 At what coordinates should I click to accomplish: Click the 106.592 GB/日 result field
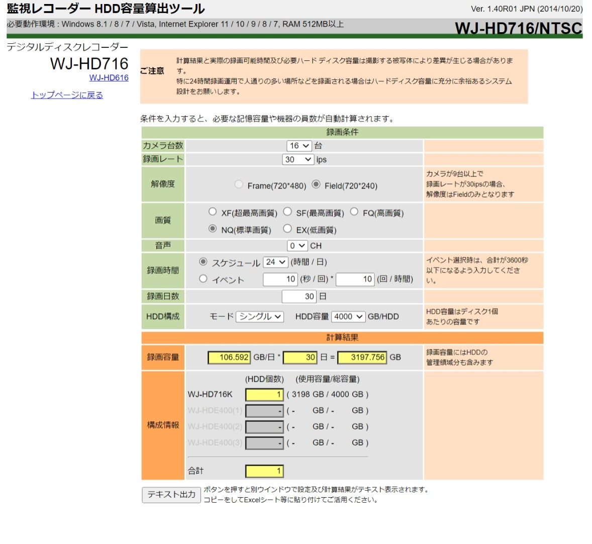[x=229, y=357]
